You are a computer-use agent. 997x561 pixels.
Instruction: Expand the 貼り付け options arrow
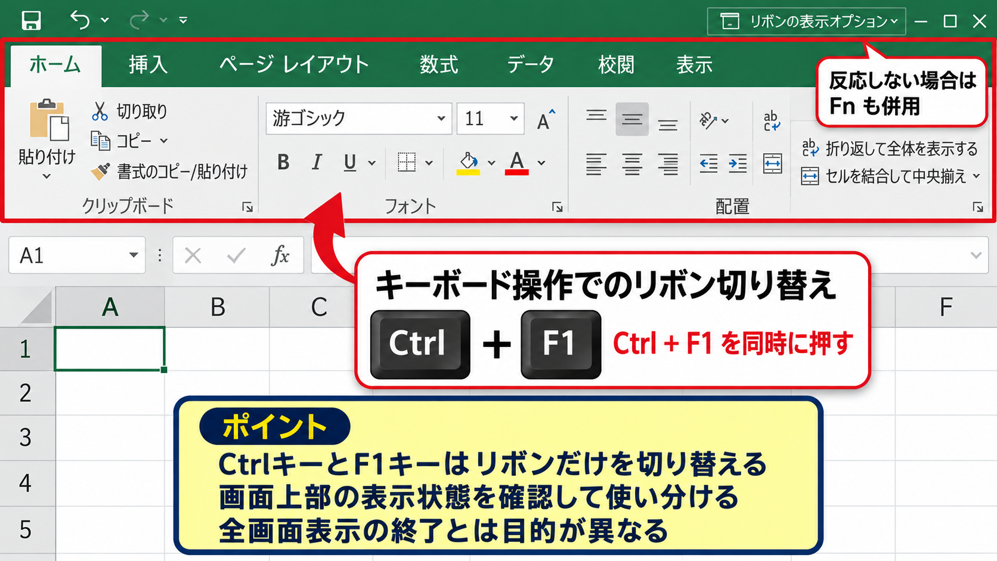pos(47,176)
